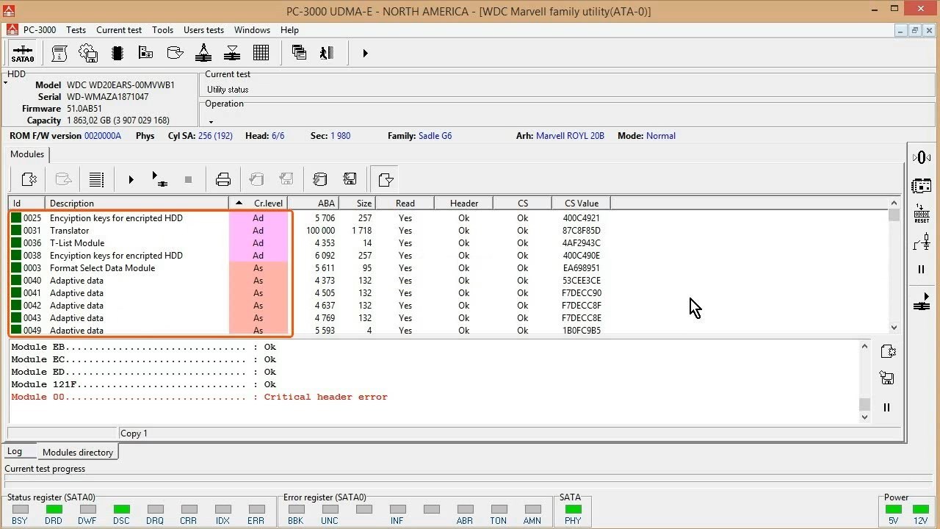Screen dimensions: 940x529
Task: Select the green marker of Translator module 0031
Action: coord(16,231)
